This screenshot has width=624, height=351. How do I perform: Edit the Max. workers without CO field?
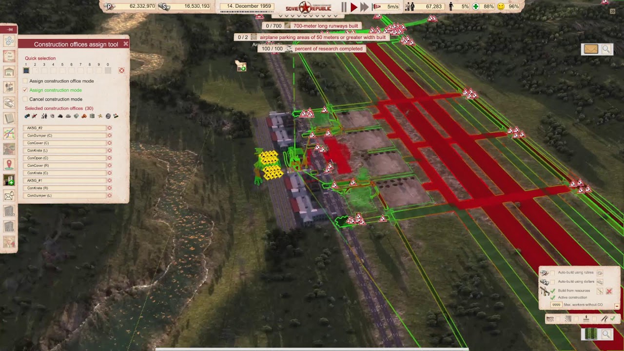pos(556,305)
